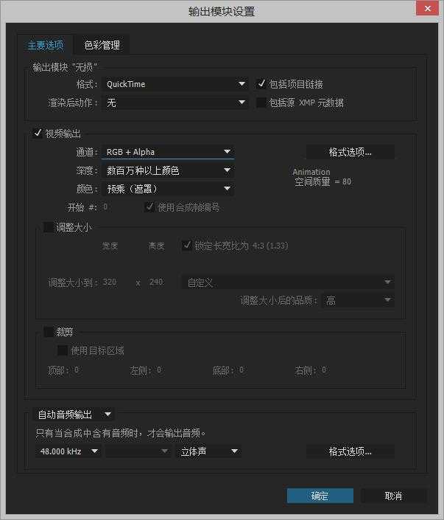Toggle 锁定长宽比为 4:3 checkbox
This screenshot has height=520, width=444.
point(187,246)
